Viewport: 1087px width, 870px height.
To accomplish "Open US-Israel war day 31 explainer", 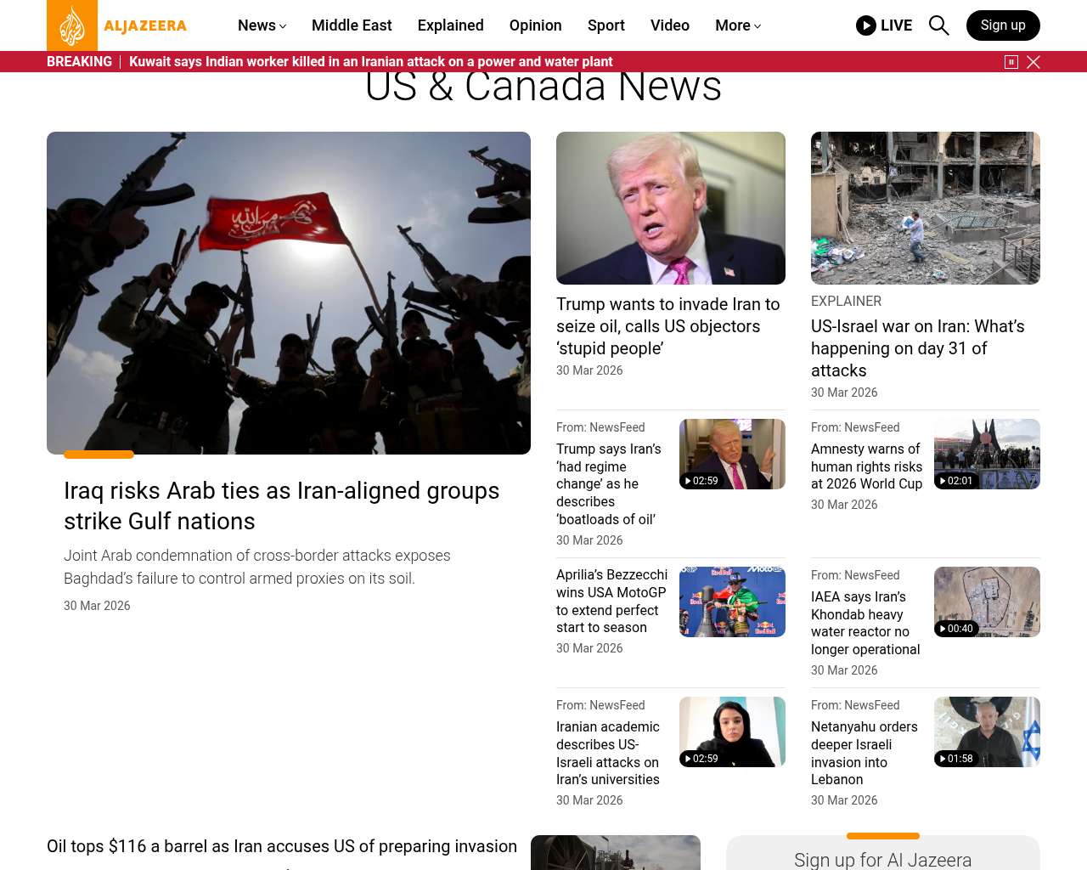I will click(918, 348).
